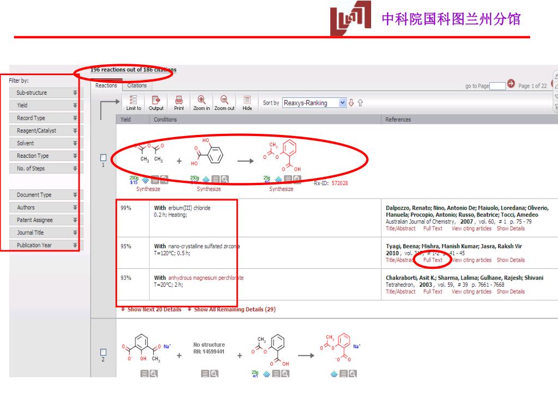Click the acetic anhydride 250g price icon

point(134,180)
